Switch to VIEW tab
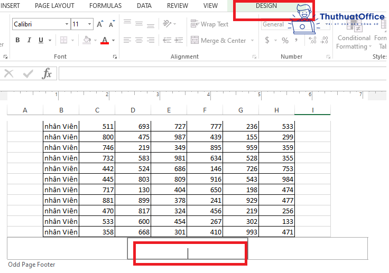Image resolution: width=389 pixels, height=273 pixels. (210, 6)
